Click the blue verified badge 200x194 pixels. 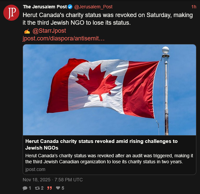pyautogui.click(x=70, y=7)
